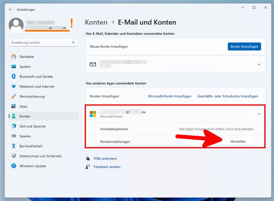Click the Netzwerk wifi icon
Image resolution: width=274 pixels, height=201 pixels.
coord(13,86)
